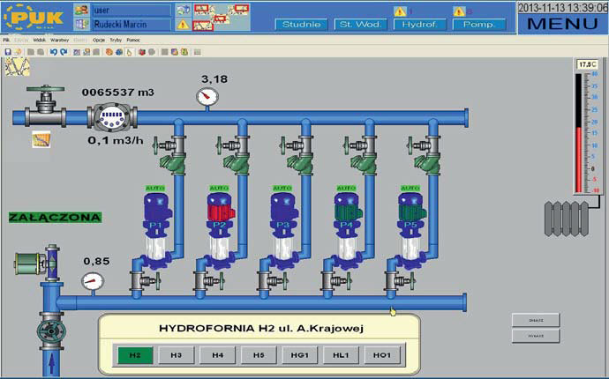Switch to station H3
The height and width of the screenshot is (379, 609).
coord(176,355)
